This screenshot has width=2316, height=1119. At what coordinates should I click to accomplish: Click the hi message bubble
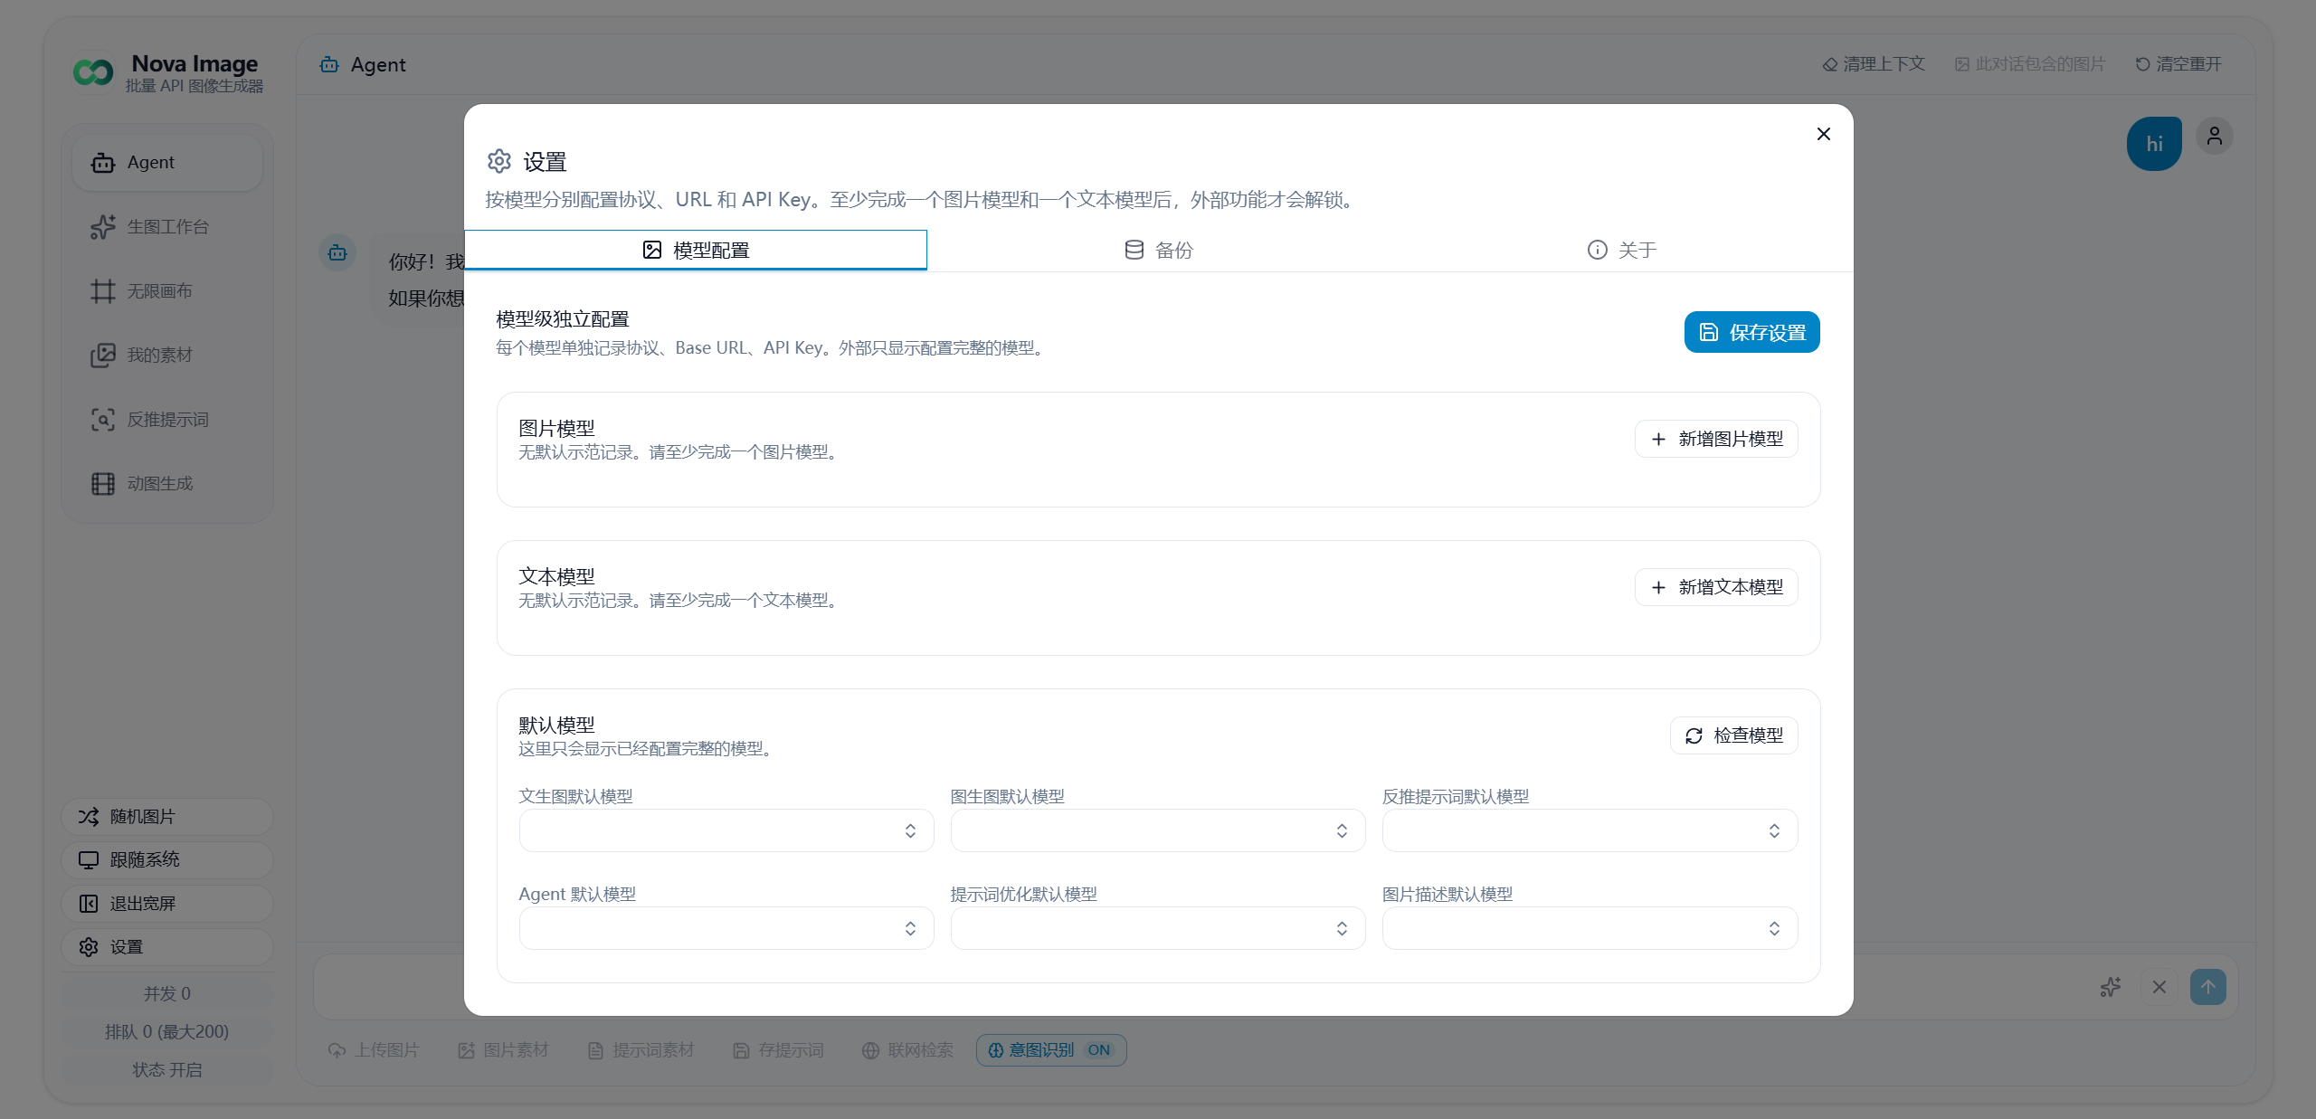2154,144
